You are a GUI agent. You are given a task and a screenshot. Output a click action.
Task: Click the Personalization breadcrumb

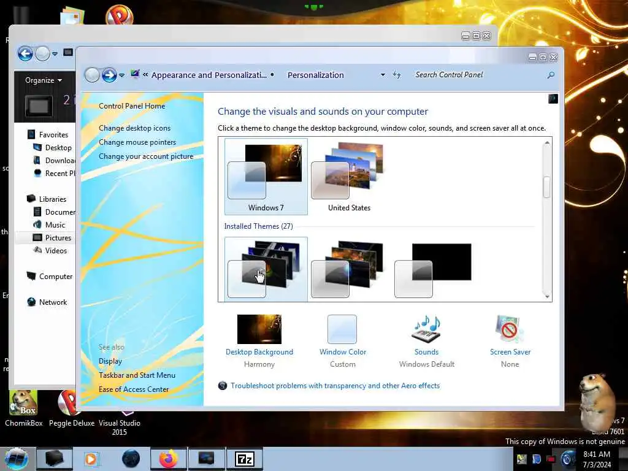[316, 75]
